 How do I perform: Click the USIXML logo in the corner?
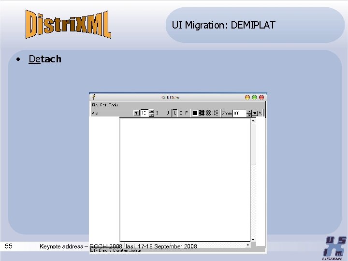(333, 248)
